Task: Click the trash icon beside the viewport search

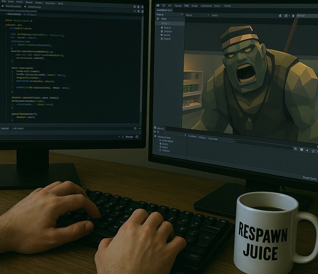Action: (293, 16)
